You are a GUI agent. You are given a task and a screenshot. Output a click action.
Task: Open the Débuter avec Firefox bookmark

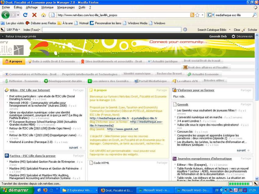pos(41,23)
